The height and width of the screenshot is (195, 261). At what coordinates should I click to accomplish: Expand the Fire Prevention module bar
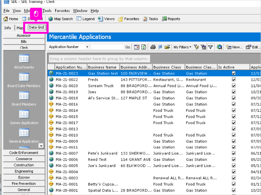point(24,184)
